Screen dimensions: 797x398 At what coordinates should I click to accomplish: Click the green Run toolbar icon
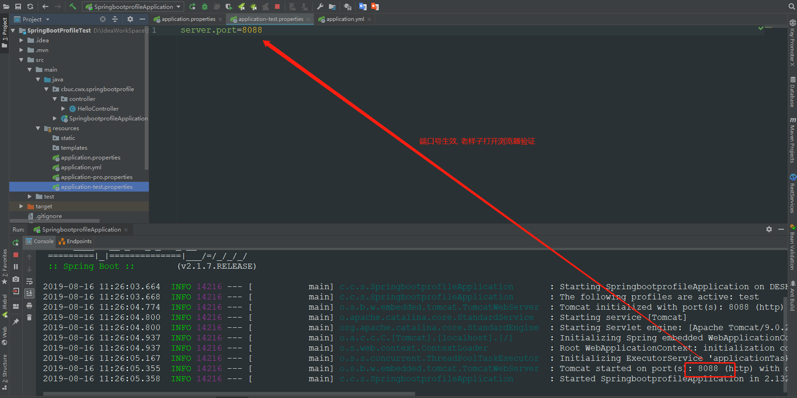click(192, 7)
